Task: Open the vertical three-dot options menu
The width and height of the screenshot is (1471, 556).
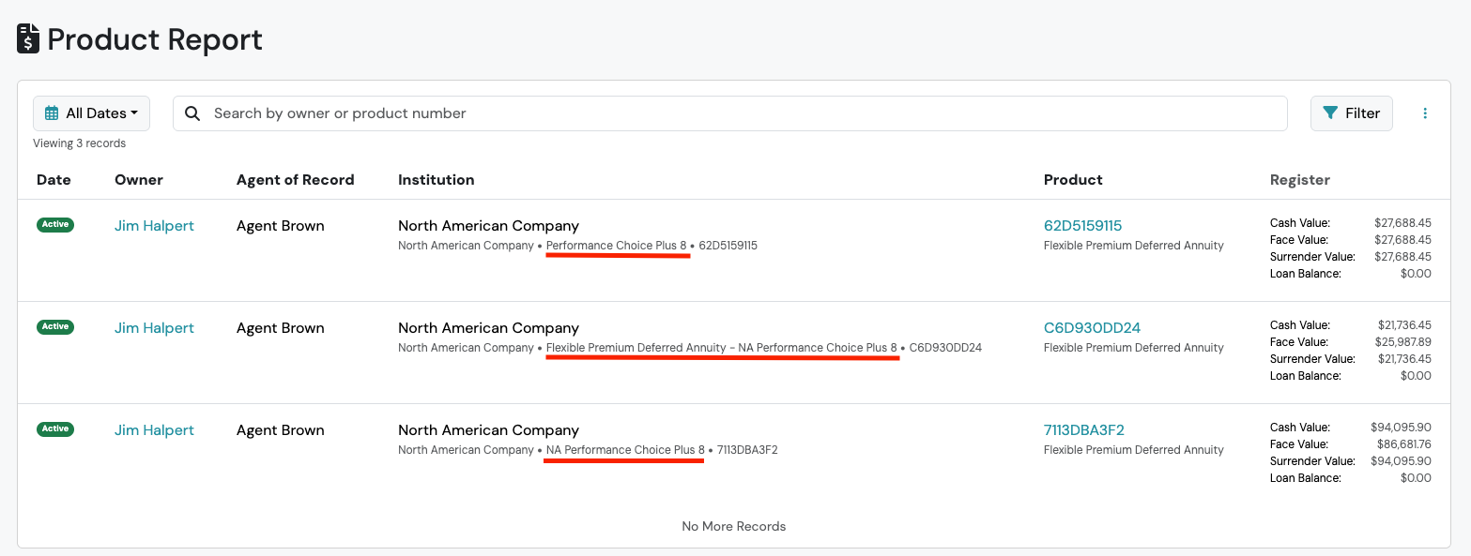Action: click(1425, 113)
